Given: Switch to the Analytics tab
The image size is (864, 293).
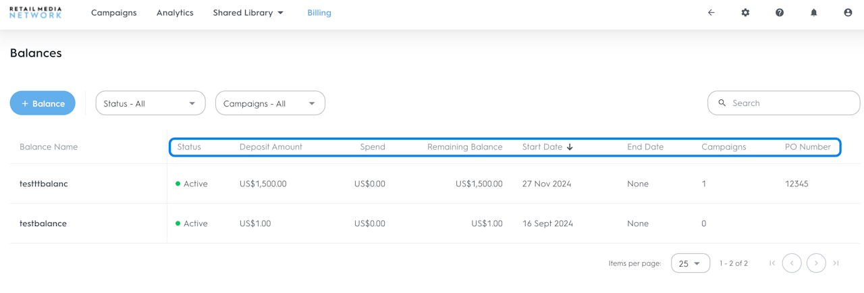Looking at the screenshot, I should [x=175, y=13].
